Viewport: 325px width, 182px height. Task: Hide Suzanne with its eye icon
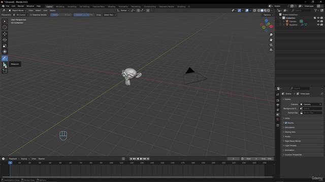click(318, 25)
